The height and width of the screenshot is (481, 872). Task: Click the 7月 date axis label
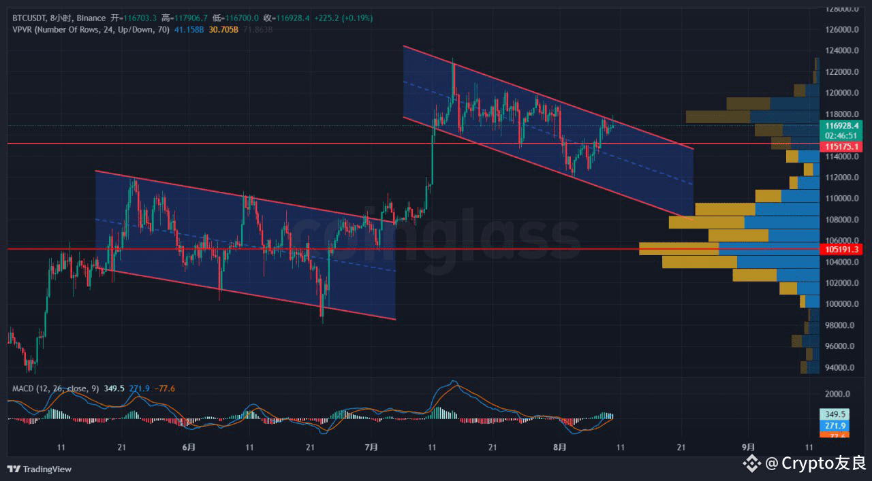pos(371,447)
